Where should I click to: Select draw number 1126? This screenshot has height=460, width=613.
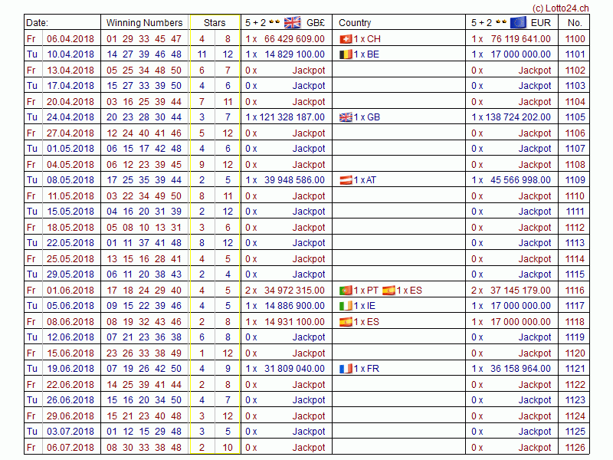tap(574, 448)
